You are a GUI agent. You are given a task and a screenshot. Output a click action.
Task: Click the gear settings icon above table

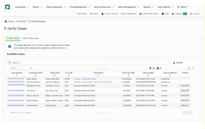tap(158, 68)
